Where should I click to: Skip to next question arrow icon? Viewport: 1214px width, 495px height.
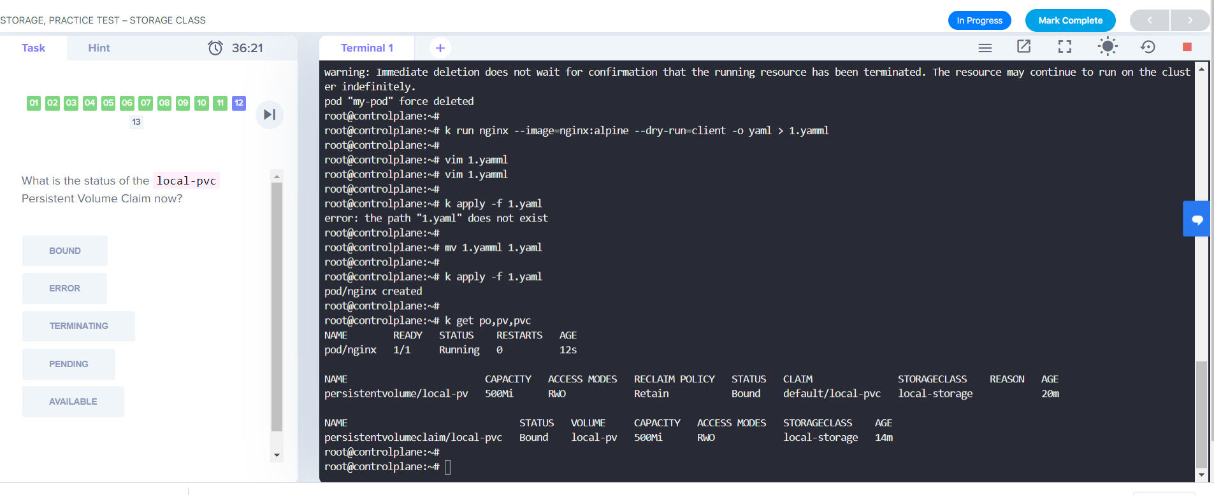click(270, 115)
